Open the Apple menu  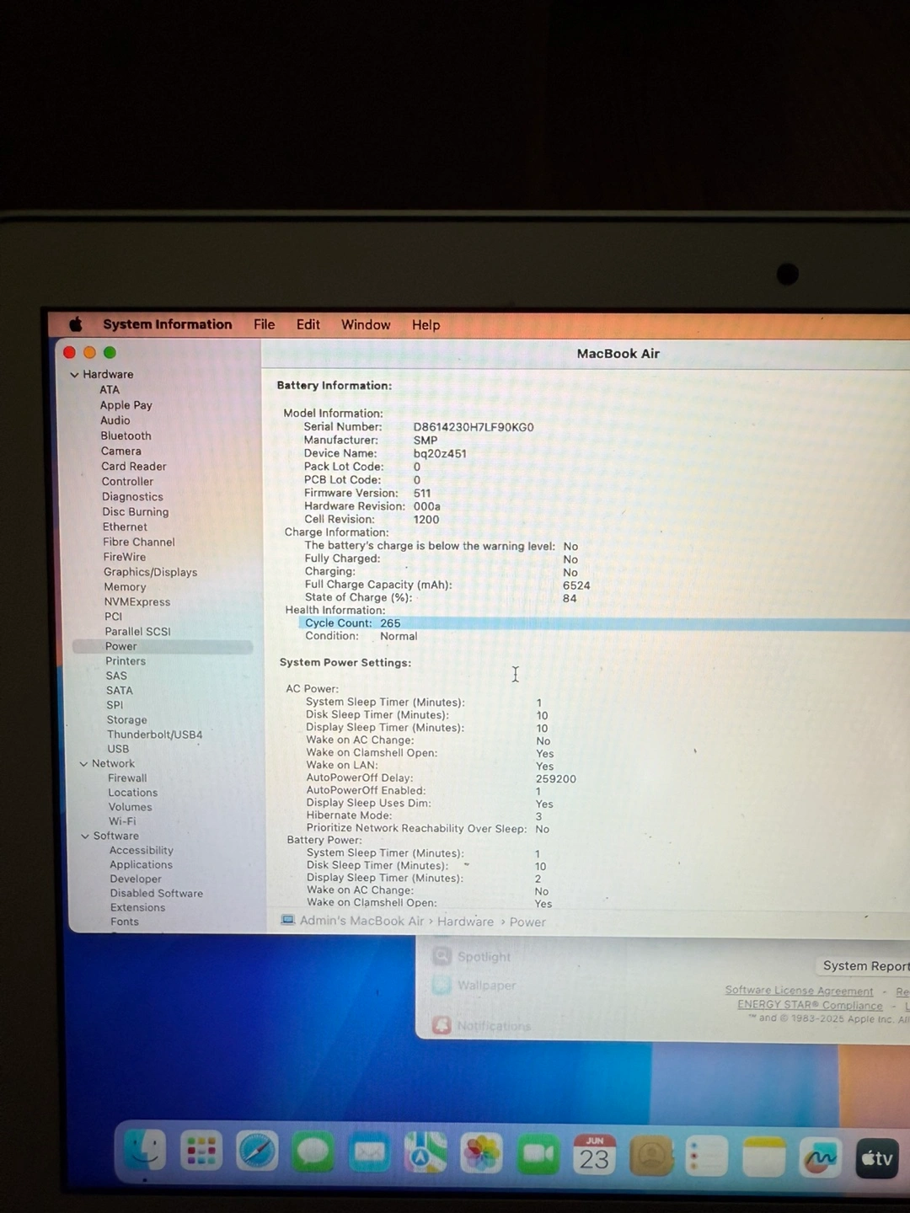tap(76, 324)
